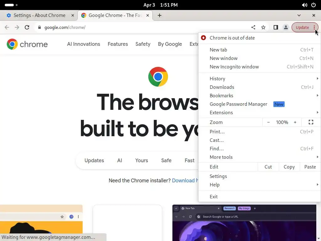Viewport: 321px width, 241px height.
Task: Click Cut in Edit row
Action: pos(268,167)
